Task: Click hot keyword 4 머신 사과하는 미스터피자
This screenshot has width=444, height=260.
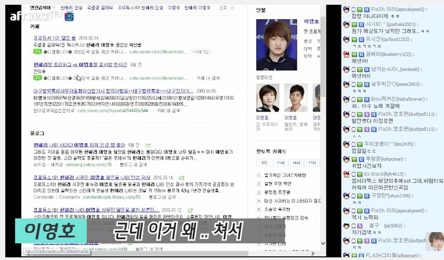Action: coord(292,201)
